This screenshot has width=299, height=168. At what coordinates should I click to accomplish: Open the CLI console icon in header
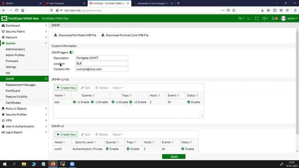tap(249, 19)
